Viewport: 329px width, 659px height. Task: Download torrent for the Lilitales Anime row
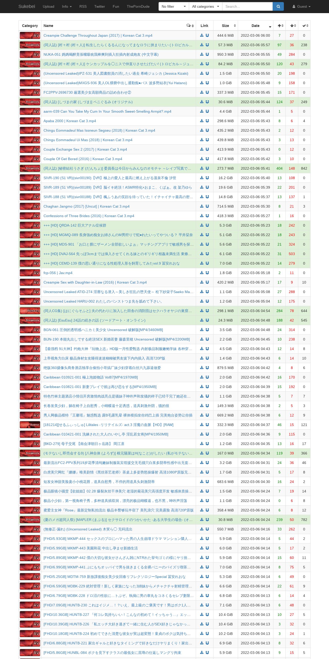(202, 425)
